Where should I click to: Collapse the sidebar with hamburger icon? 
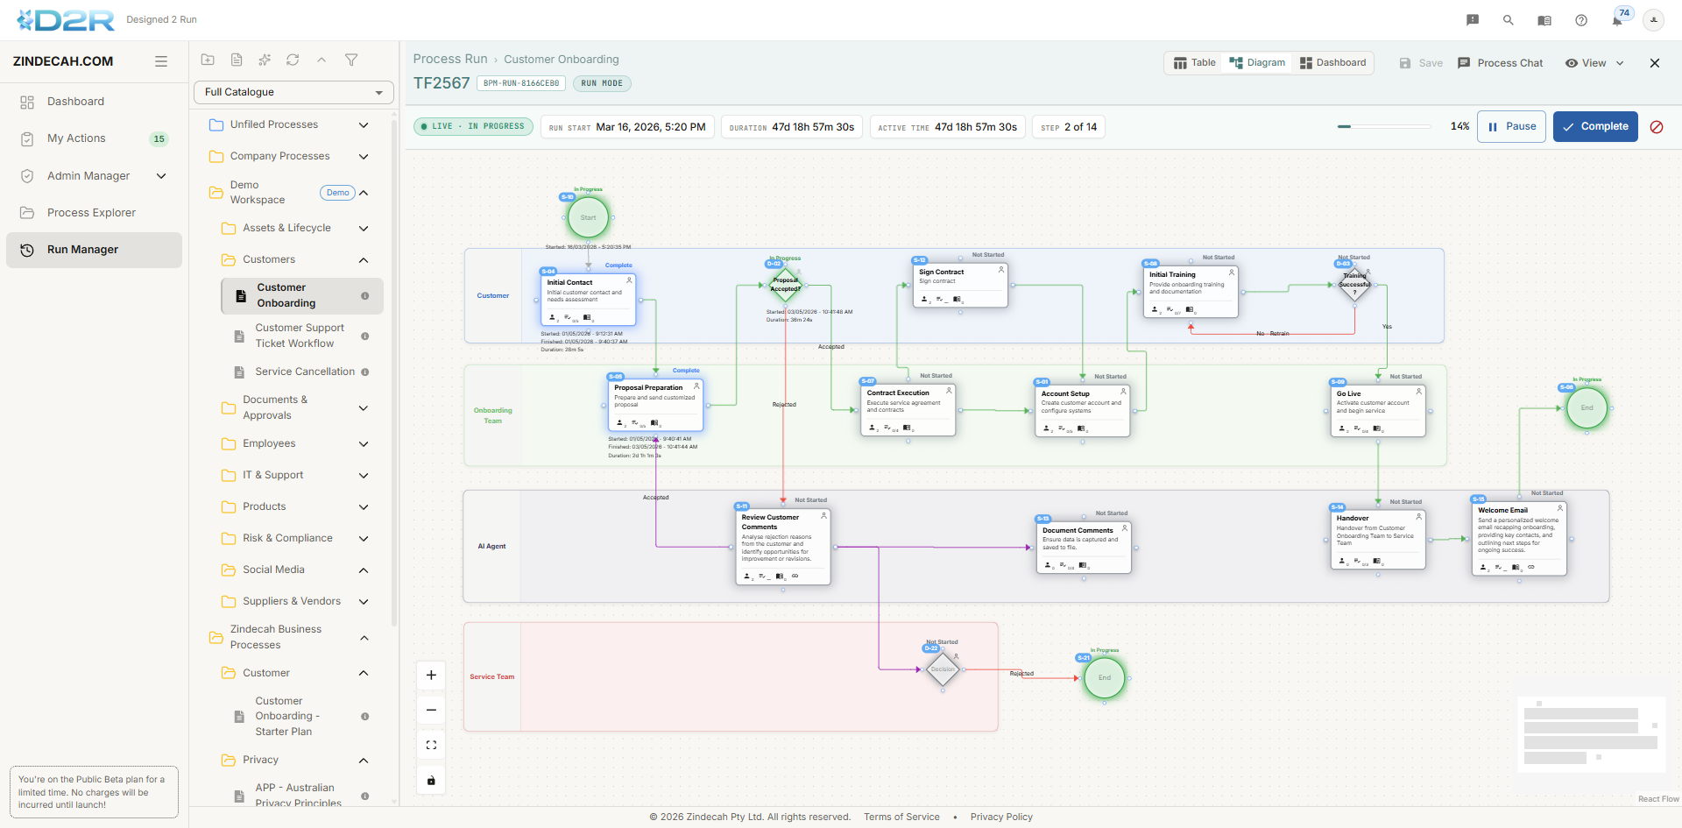pyautogui.click(x=161, y=61)
